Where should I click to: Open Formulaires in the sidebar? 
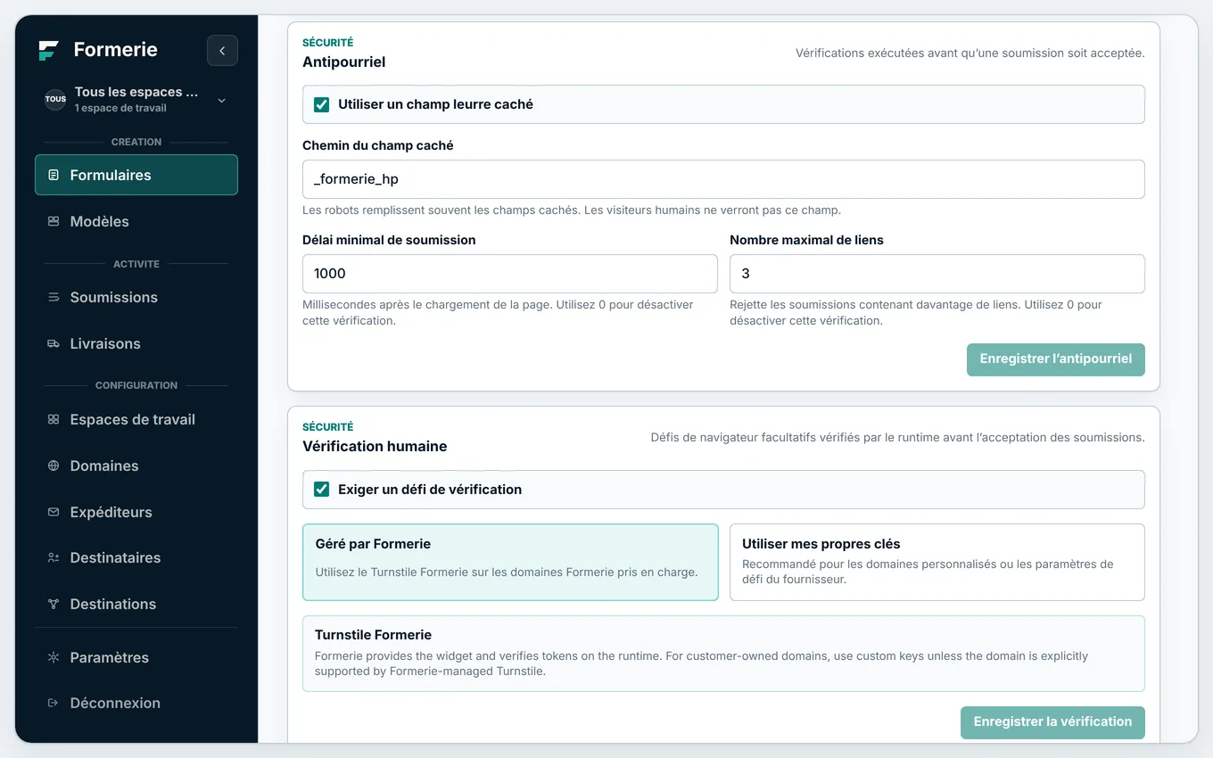coord(136,175)
